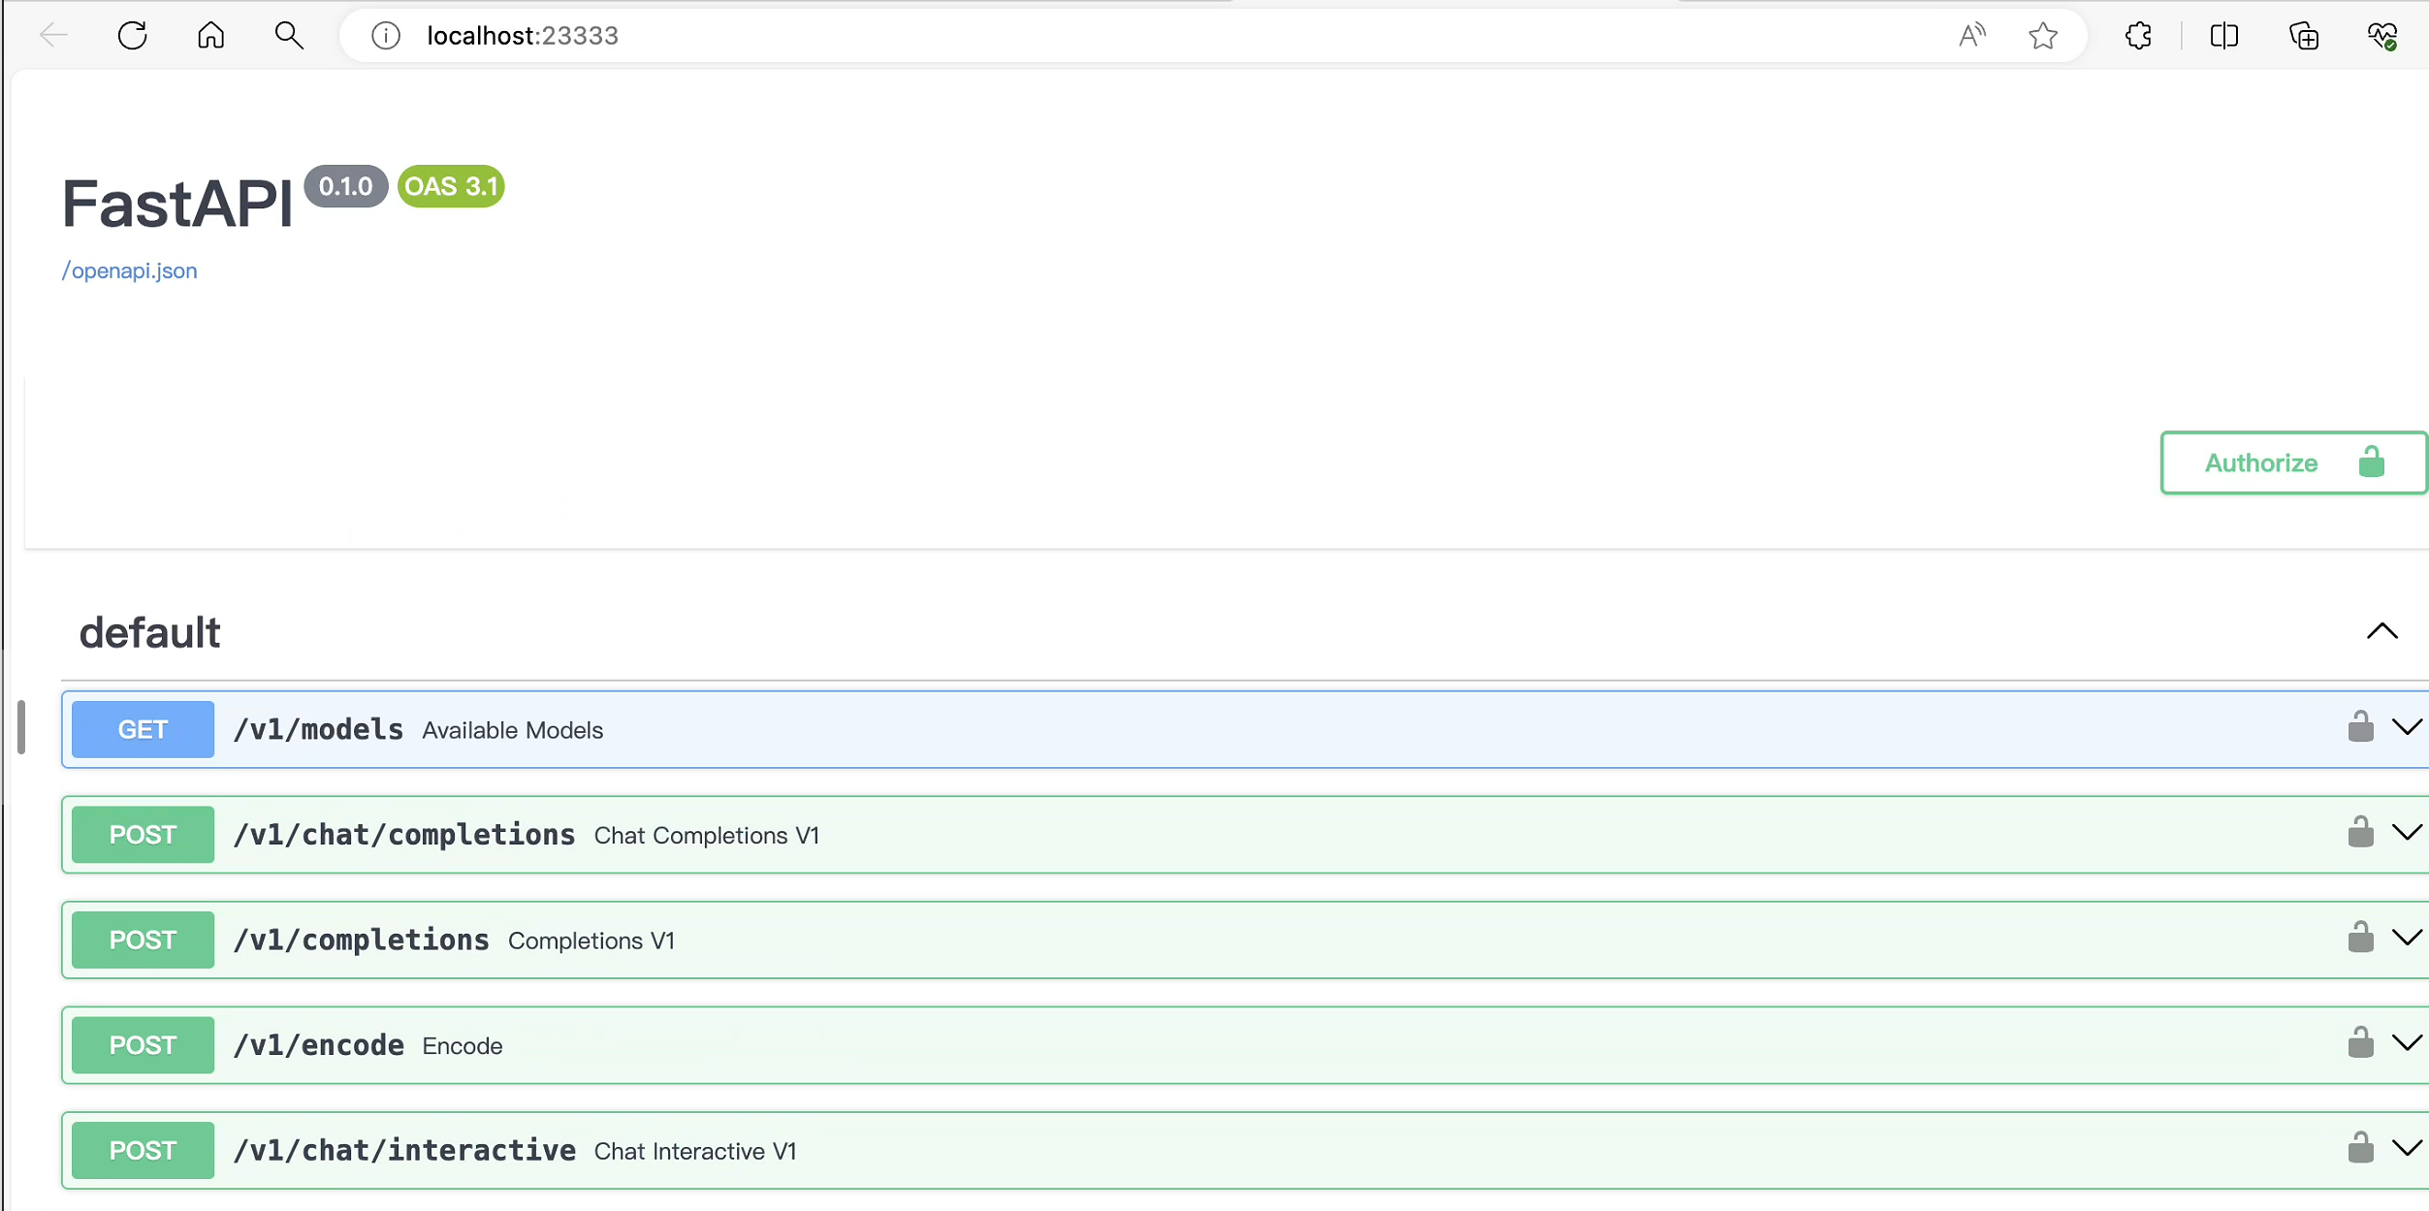
Task: Expand the GET /v1/models endpoint chevron
Action: pyautogui.click(x=2407, y=727)
